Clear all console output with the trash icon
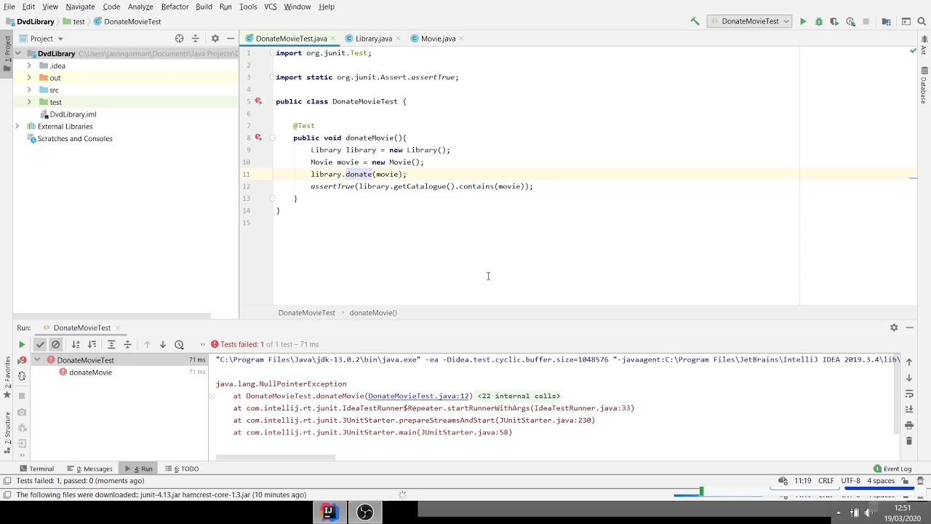 [909, 441]
